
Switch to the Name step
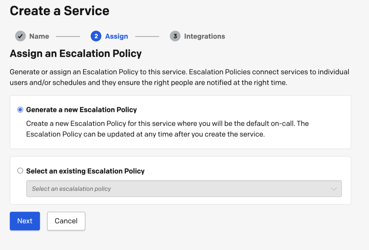tap(38, 36)
